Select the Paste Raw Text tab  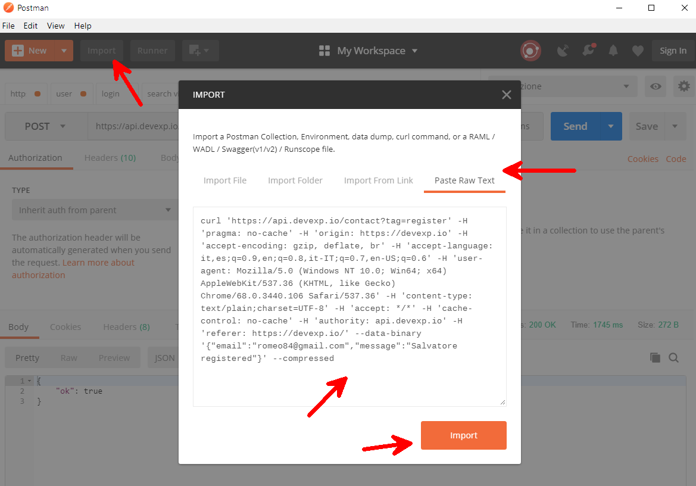tap(464, 180)
